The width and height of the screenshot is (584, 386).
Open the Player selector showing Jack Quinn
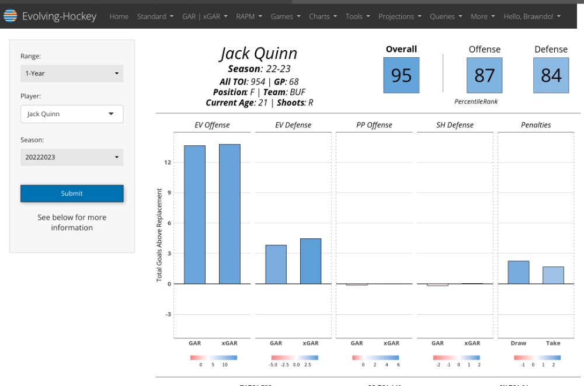[x=72, y=114]
